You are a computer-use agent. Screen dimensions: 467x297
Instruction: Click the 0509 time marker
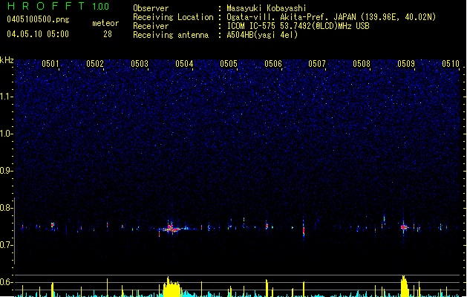click(406, 64)
